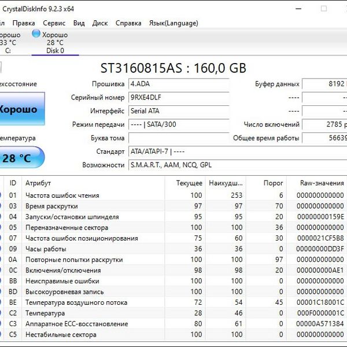The width and height of the screenshot is (347, 347).
Task: Open the Вид menu
Action: tap(79, 23)
